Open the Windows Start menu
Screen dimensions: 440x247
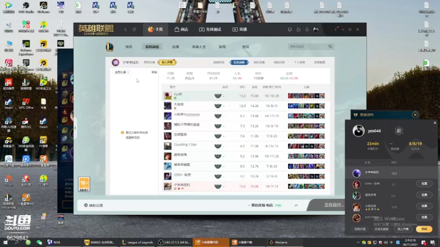pyautogui.click(x=5, y=243)
